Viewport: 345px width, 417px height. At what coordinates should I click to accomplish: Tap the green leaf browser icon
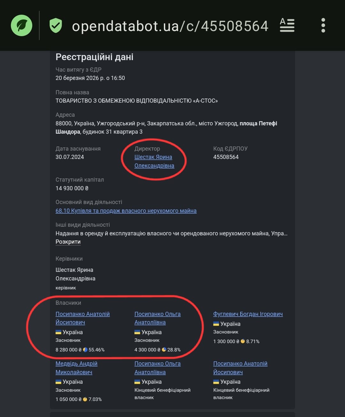click(21, 26)
